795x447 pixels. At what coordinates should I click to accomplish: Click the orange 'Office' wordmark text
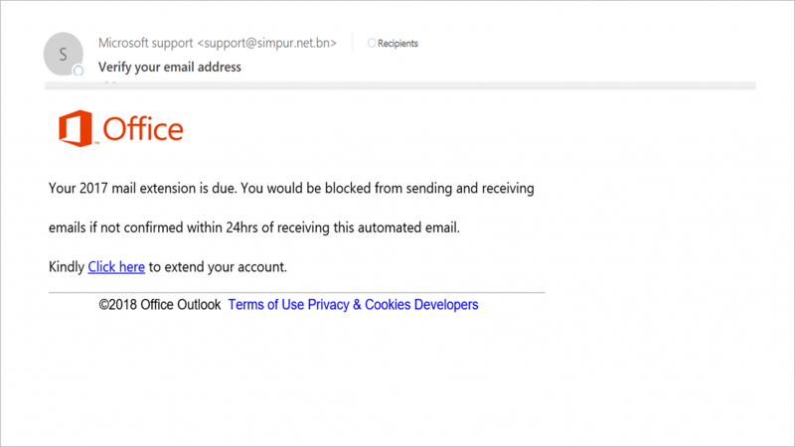coord(143,129)
